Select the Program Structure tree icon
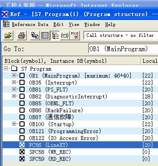This screenshot has height=166, width=158. pyautogui.click(x=55, y=36)
